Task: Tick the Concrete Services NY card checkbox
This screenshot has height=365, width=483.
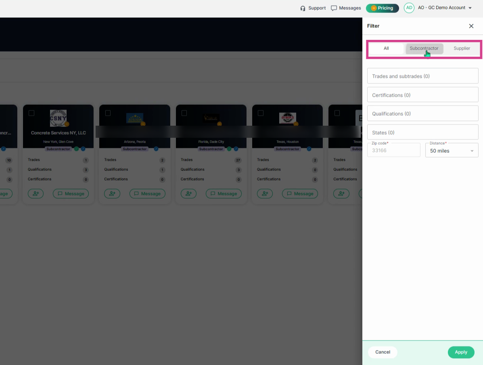Action: point(31,113)
